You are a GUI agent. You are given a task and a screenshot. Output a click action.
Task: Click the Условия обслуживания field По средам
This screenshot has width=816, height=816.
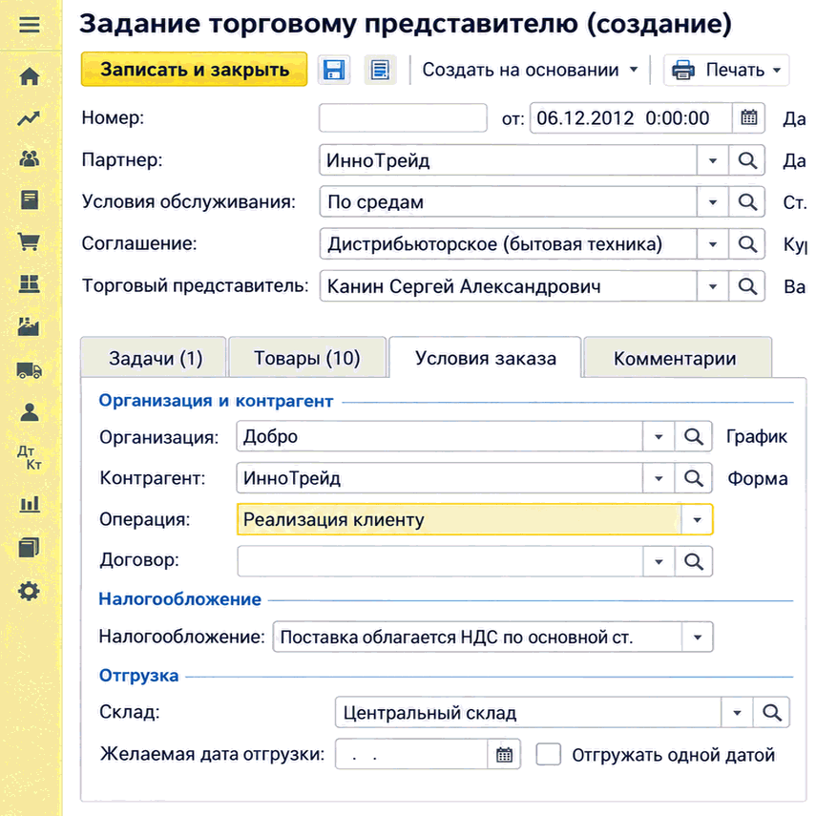coord(509,202)
